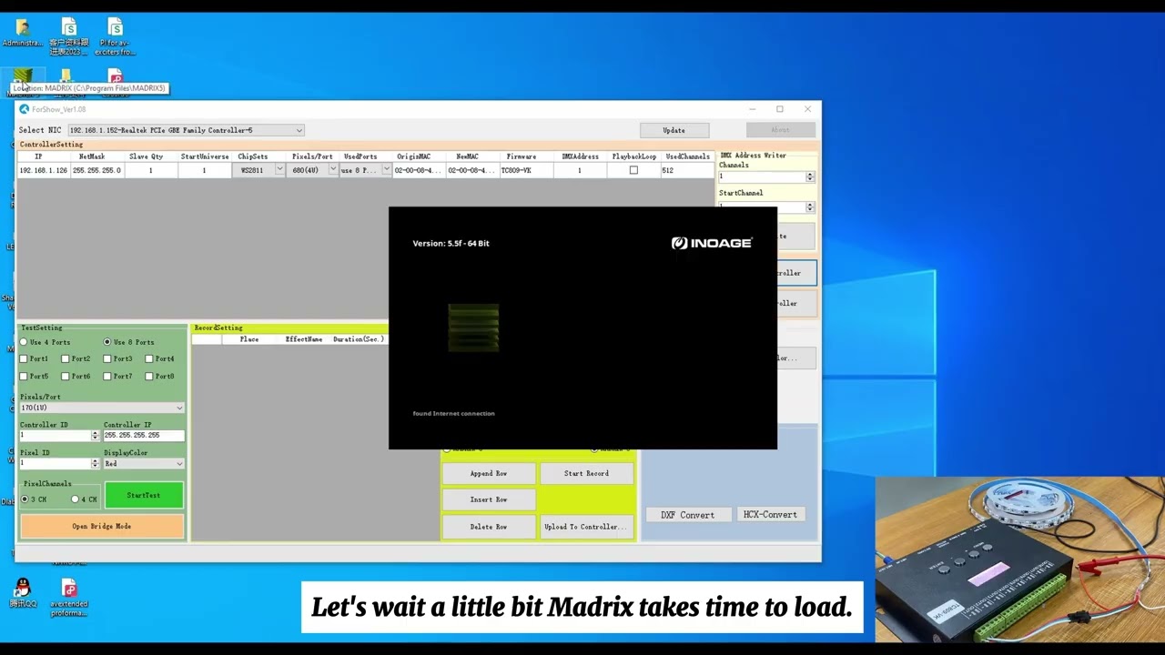The image size is (1165, 655).
Task: Open the Chinese-named spreadsheet desktop icon
Action: point(69,36)
